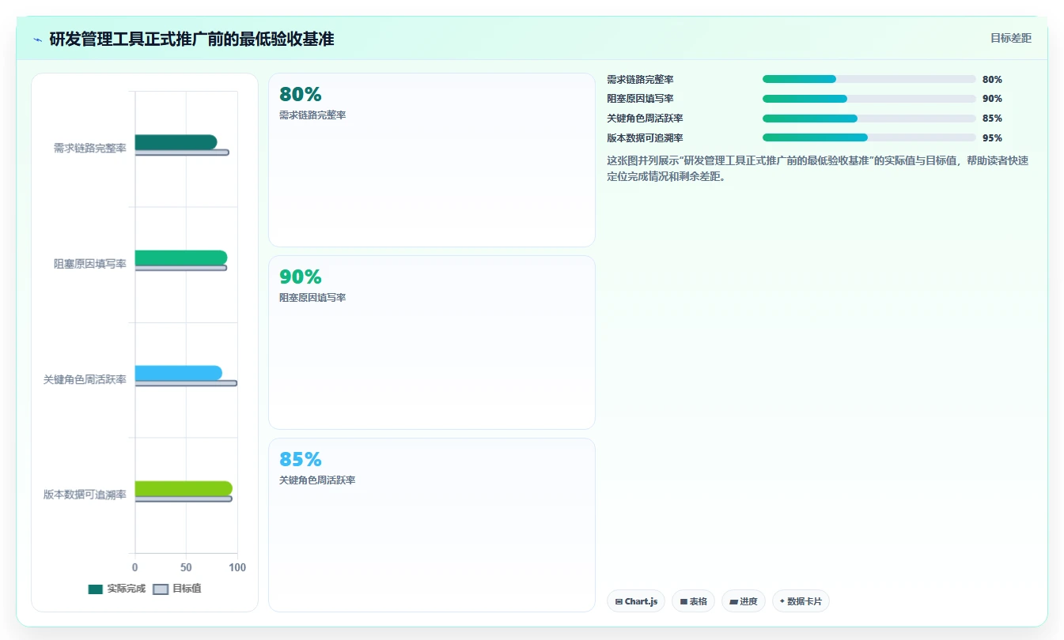Click the 90% value in progress list
The image size is (1064, 640).
coord(992,99)
